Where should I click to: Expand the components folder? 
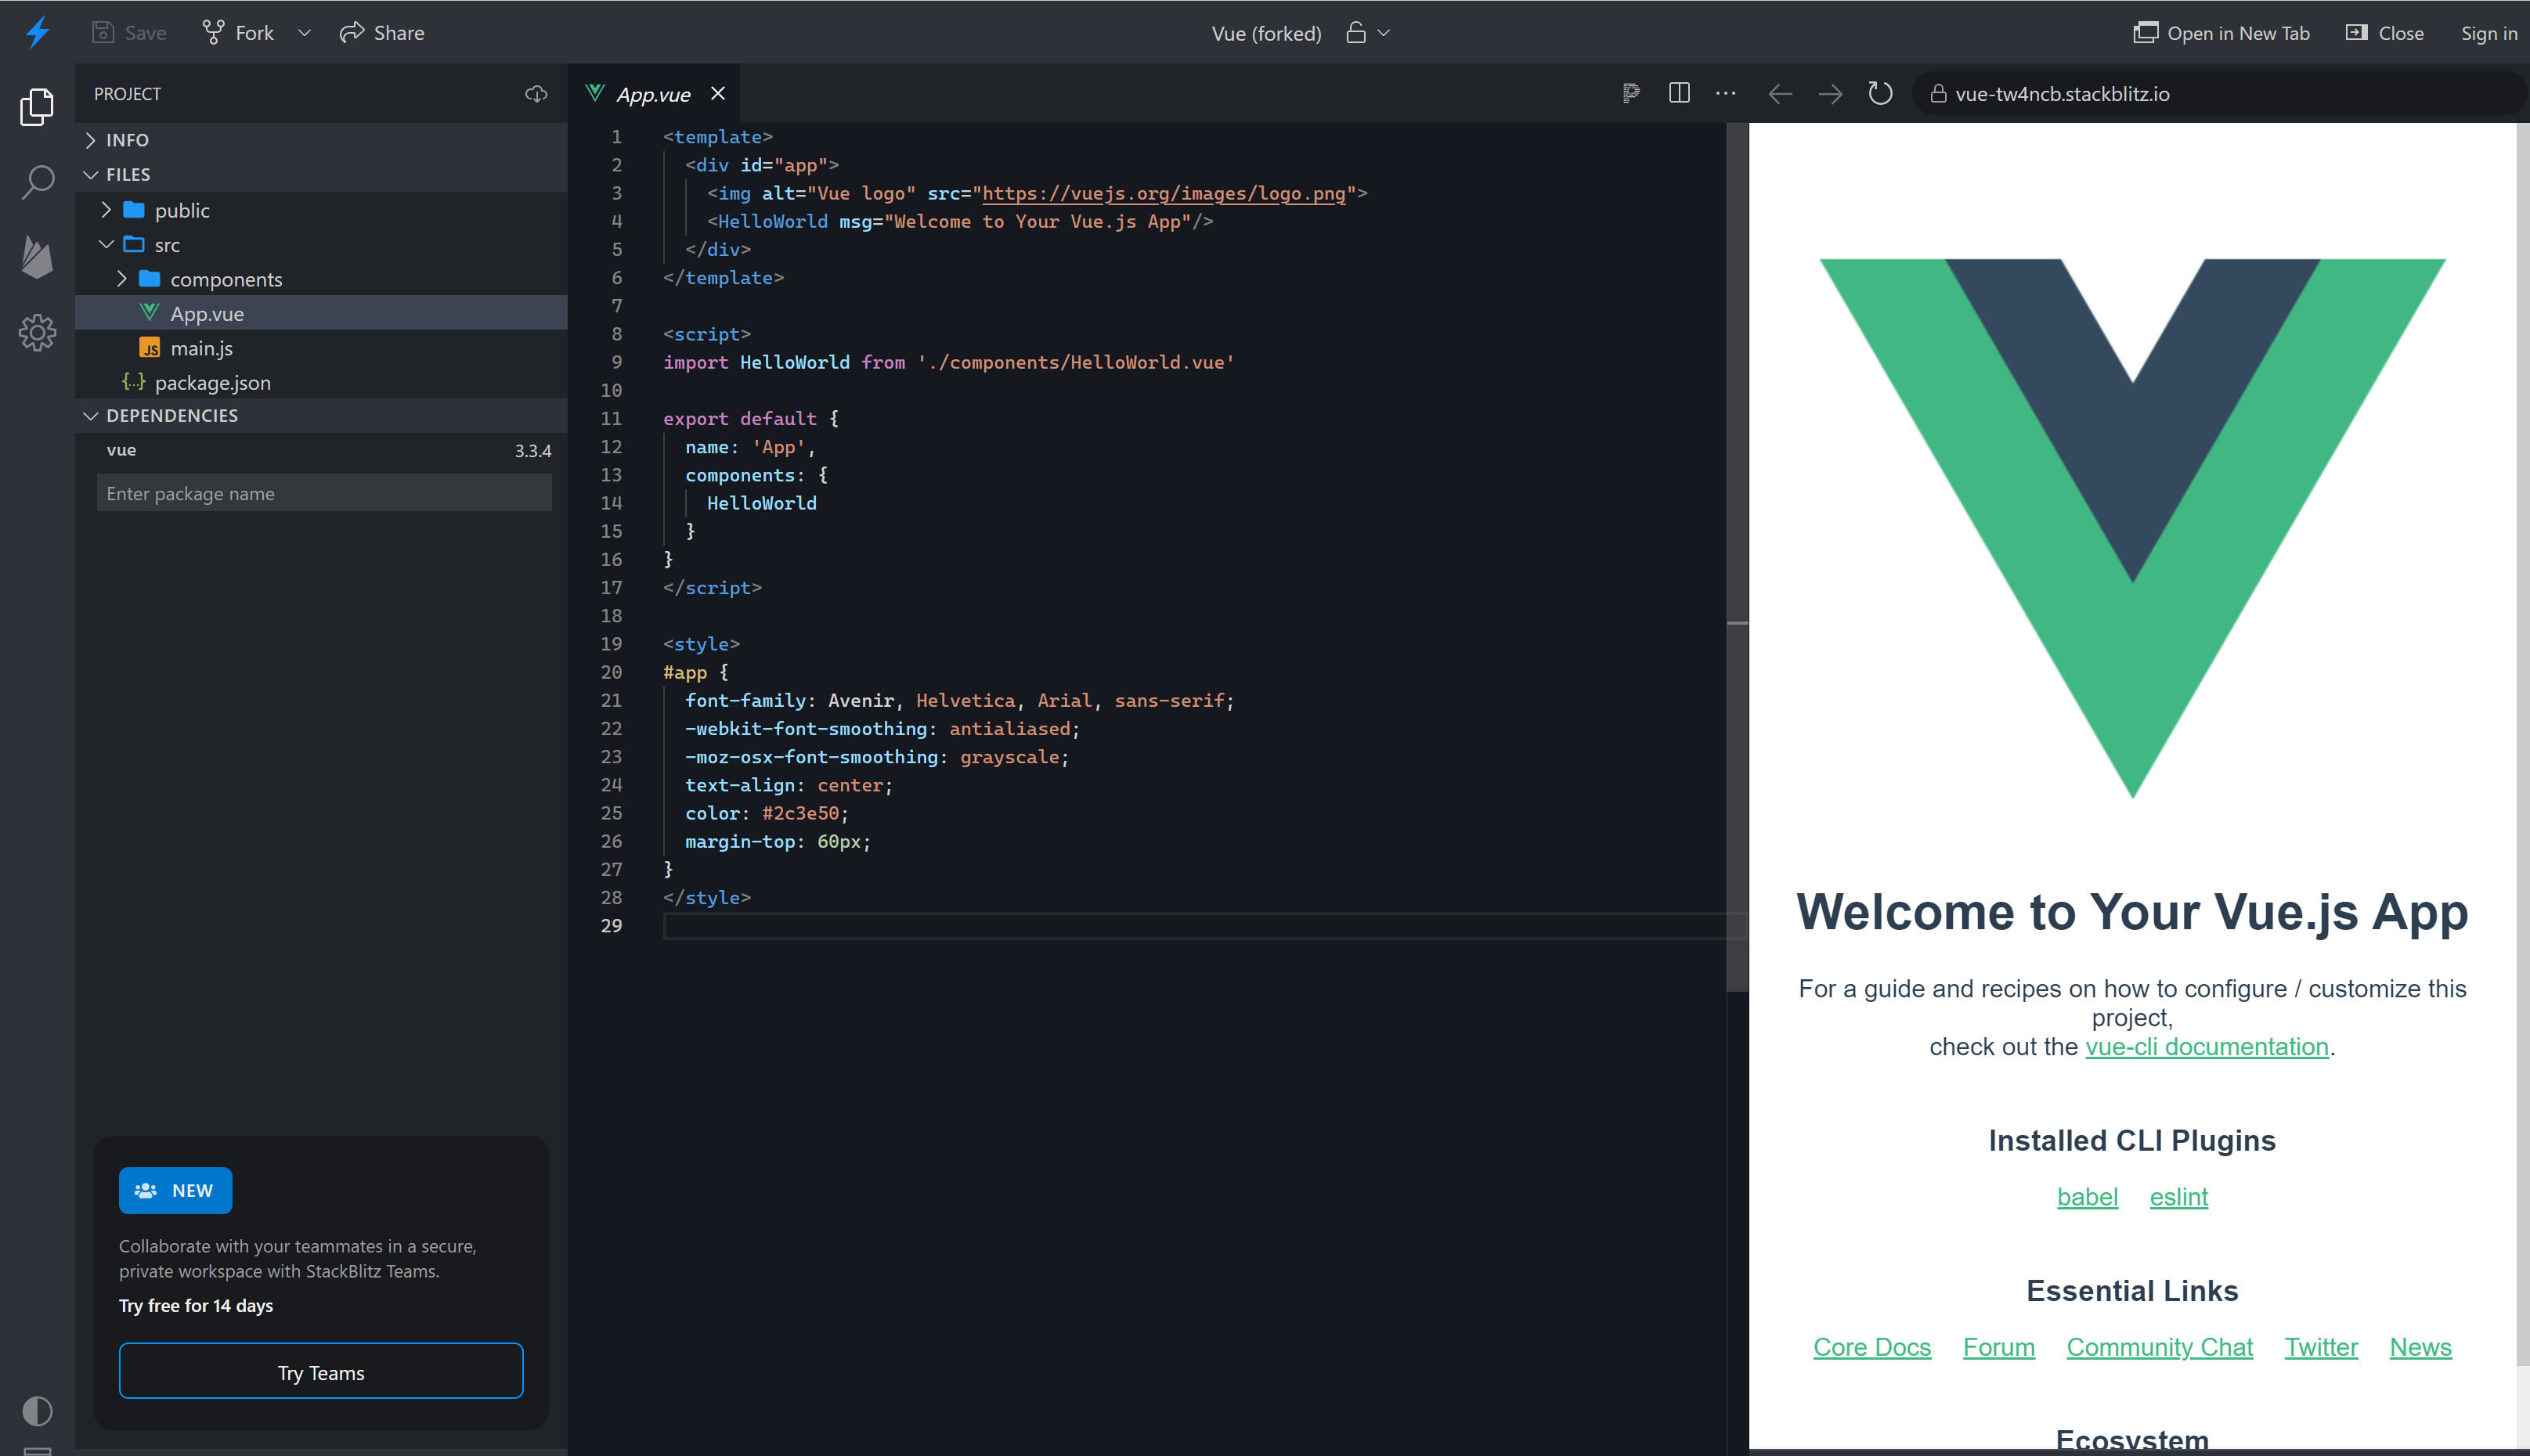click(x=321, y=279)
